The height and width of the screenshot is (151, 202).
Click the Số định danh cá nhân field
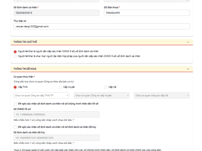tap(56, 13)
